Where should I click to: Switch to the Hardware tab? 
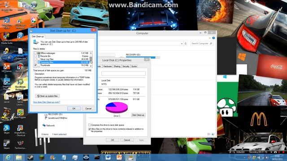108,66
